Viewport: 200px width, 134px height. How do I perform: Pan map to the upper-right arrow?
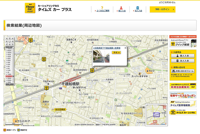[12, 38]
